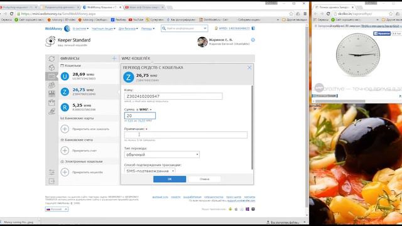The width and height of the screenshot is (402, 226).
Task: Click the plus circle under bank cards
Action: coord(65,129)
